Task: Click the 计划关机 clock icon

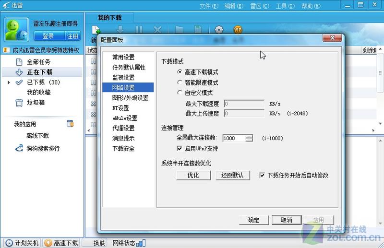Action: click(x=9, y=243)
